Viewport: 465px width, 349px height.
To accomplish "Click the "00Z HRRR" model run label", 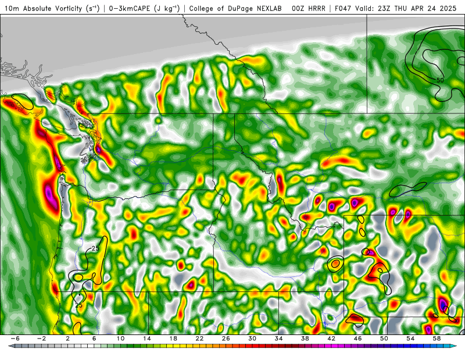I will click(x=309, y=9).
